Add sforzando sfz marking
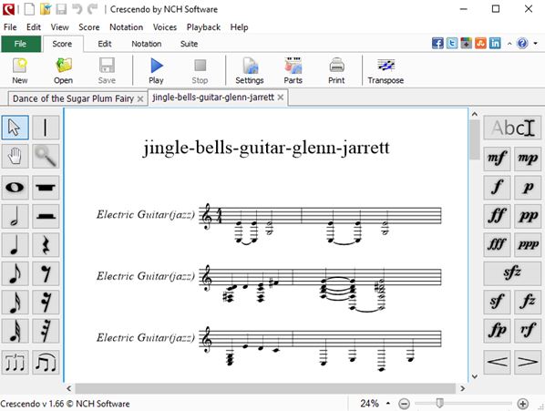This screenshot has width=545, height=411. tap(512, 273)
